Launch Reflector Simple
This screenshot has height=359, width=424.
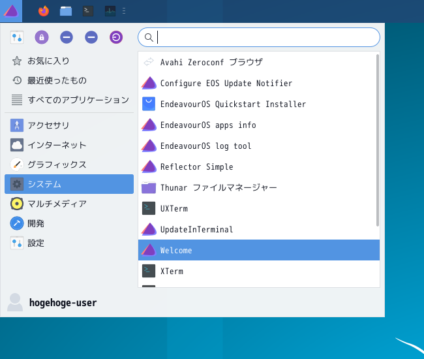tap(259, 166)
